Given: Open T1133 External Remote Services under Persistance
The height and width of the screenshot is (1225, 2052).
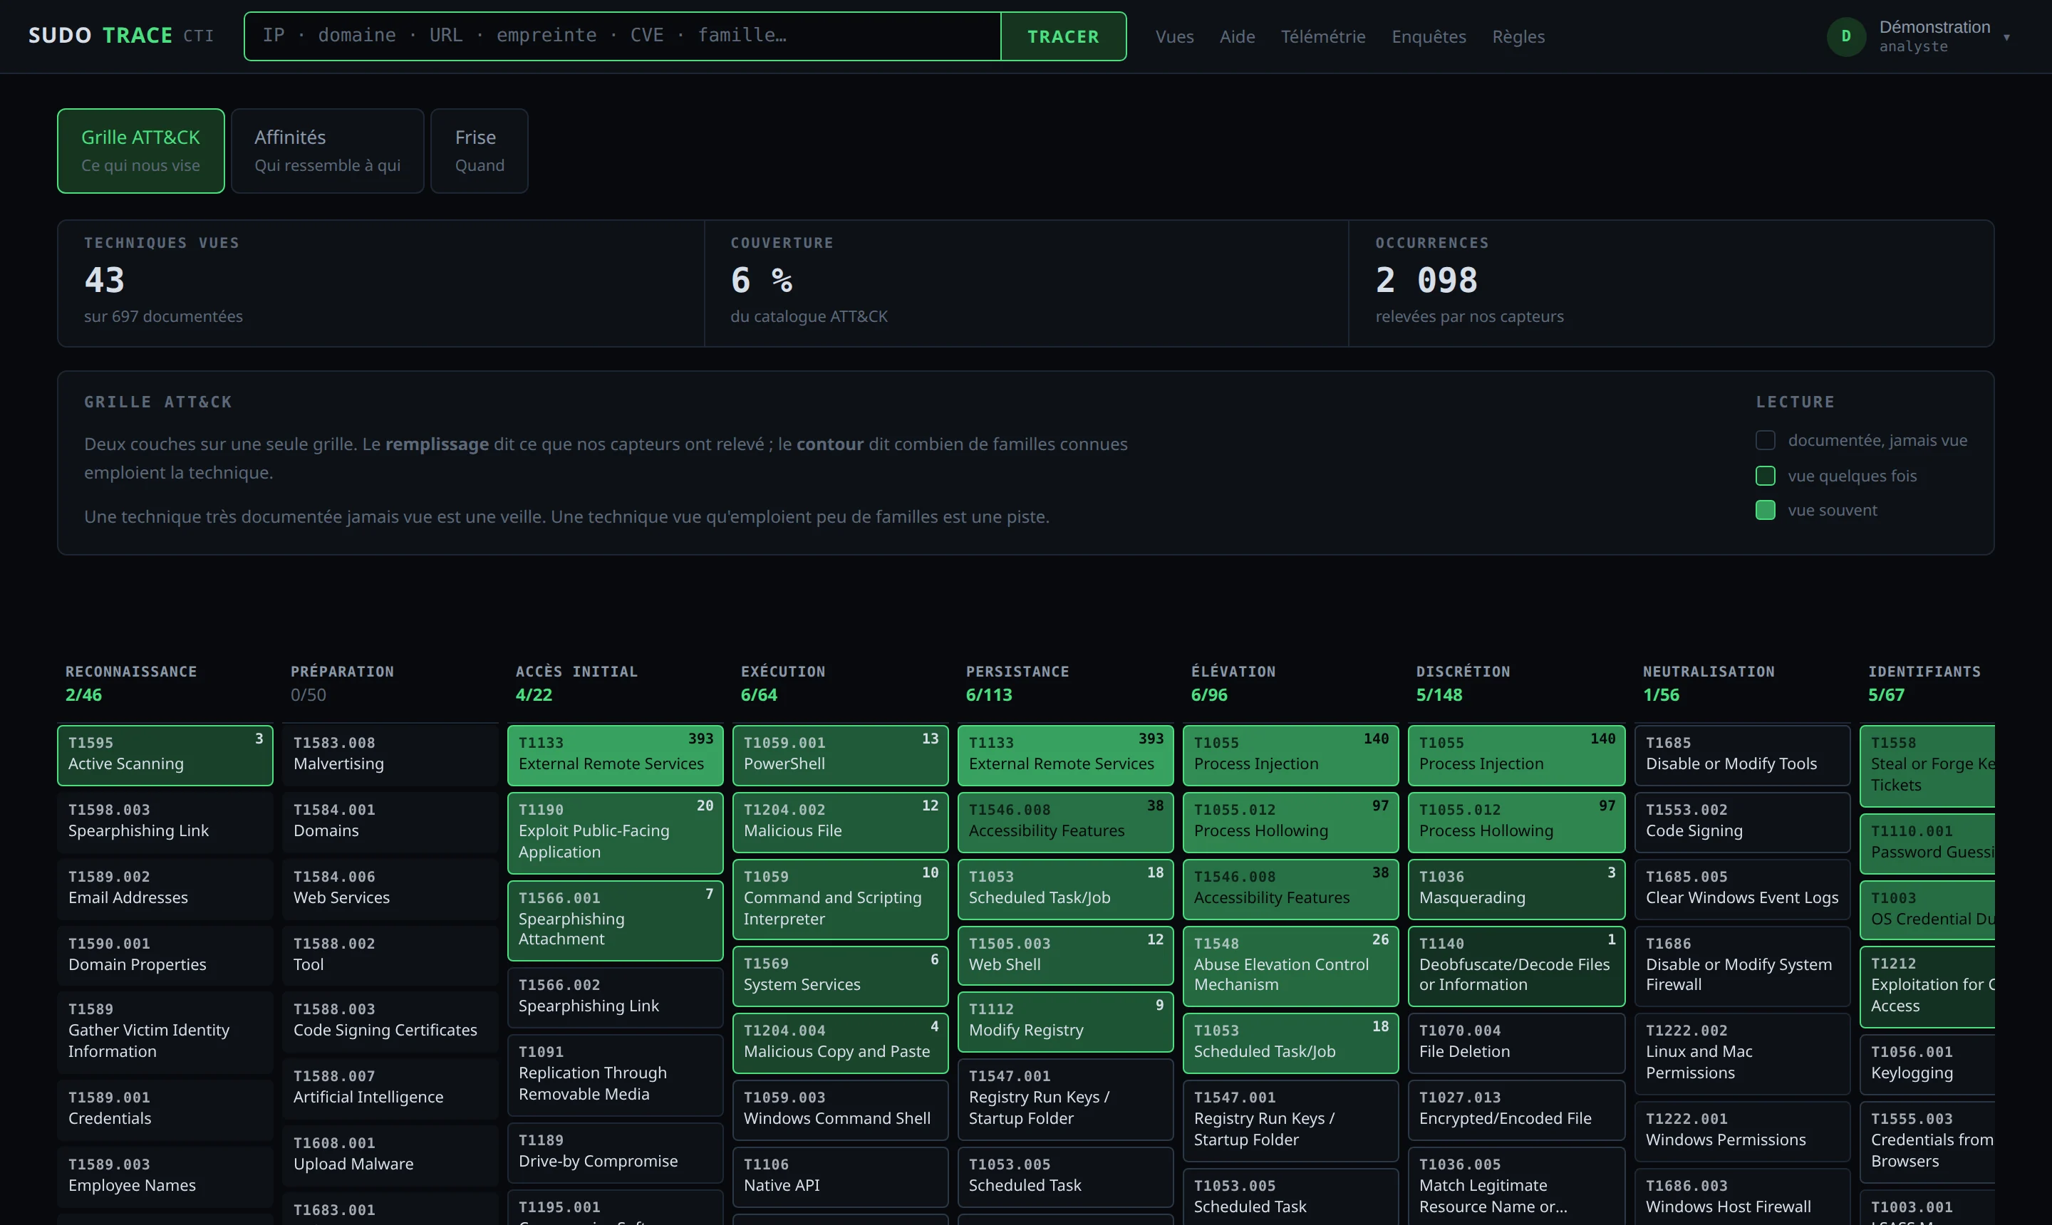Looking at the screenshot, I should pyautogui.click(x=1065, y=754).
